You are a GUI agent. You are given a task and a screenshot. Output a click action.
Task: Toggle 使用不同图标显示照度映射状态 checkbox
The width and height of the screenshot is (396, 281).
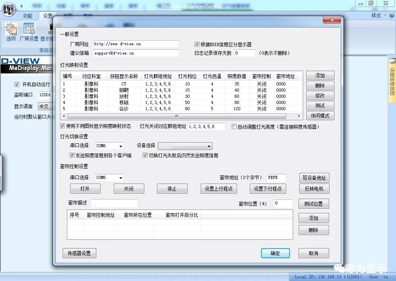click(x=62, y=126)
